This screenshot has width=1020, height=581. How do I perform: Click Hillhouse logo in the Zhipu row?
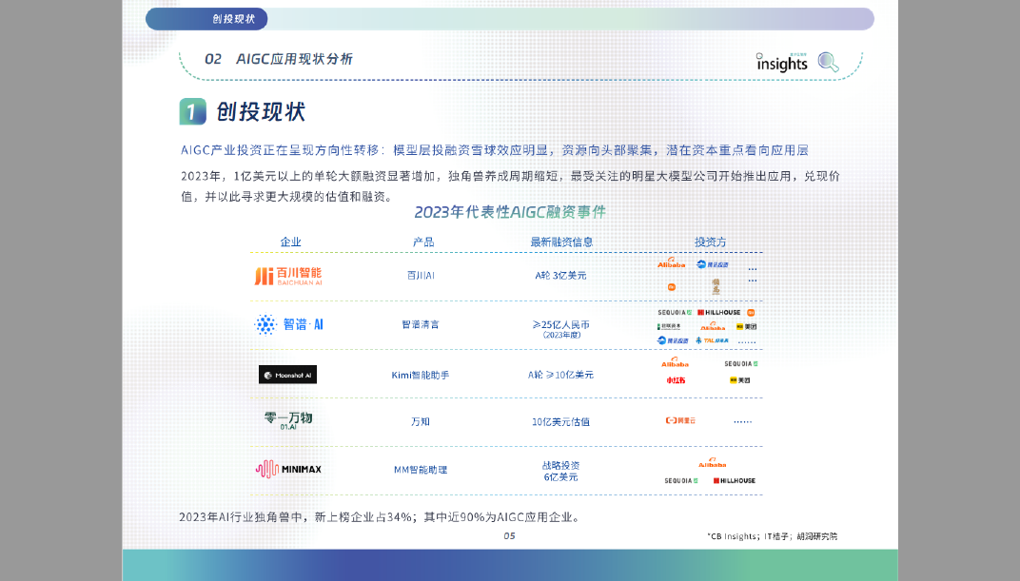click(718, 313)
